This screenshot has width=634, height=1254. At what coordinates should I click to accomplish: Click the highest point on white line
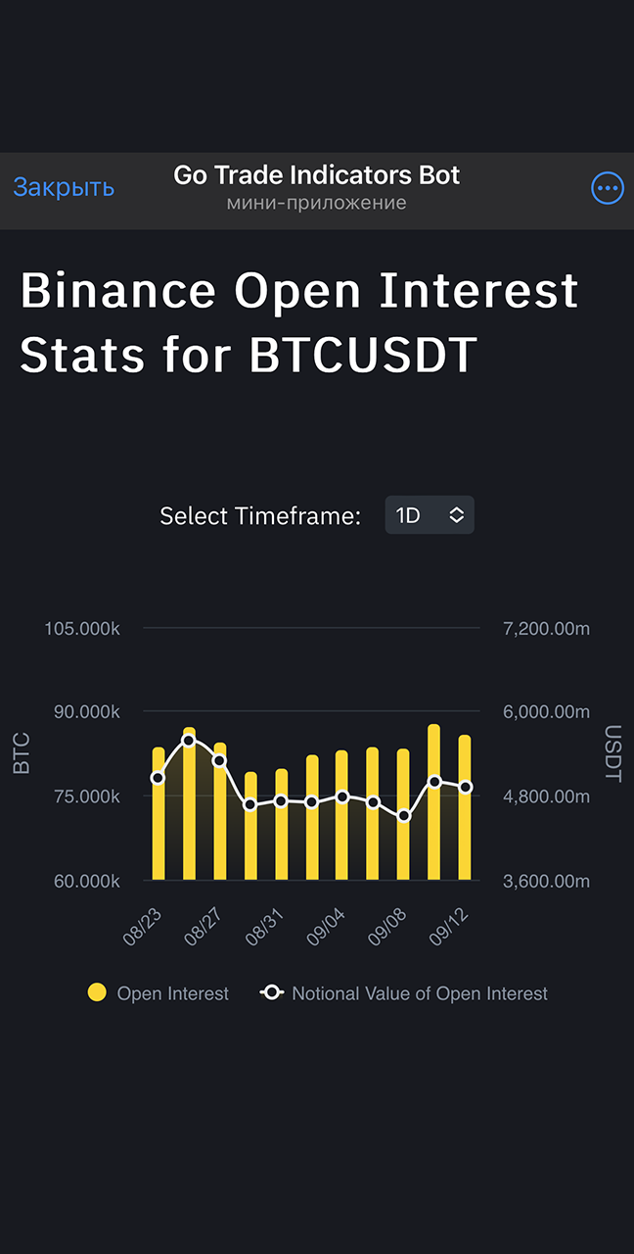(189, 741)
